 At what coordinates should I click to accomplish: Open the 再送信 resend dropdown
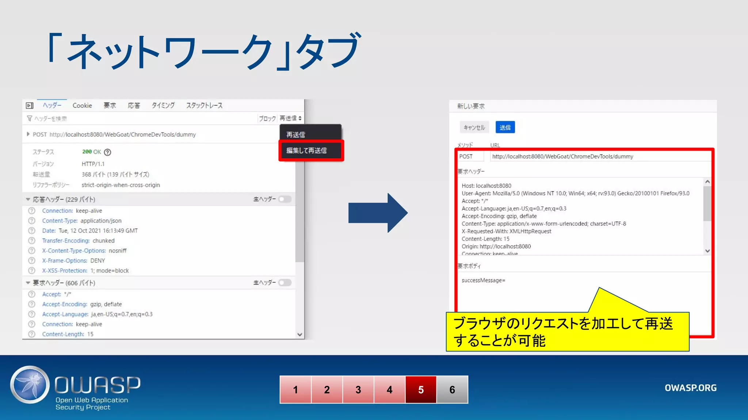pos(291,118)
